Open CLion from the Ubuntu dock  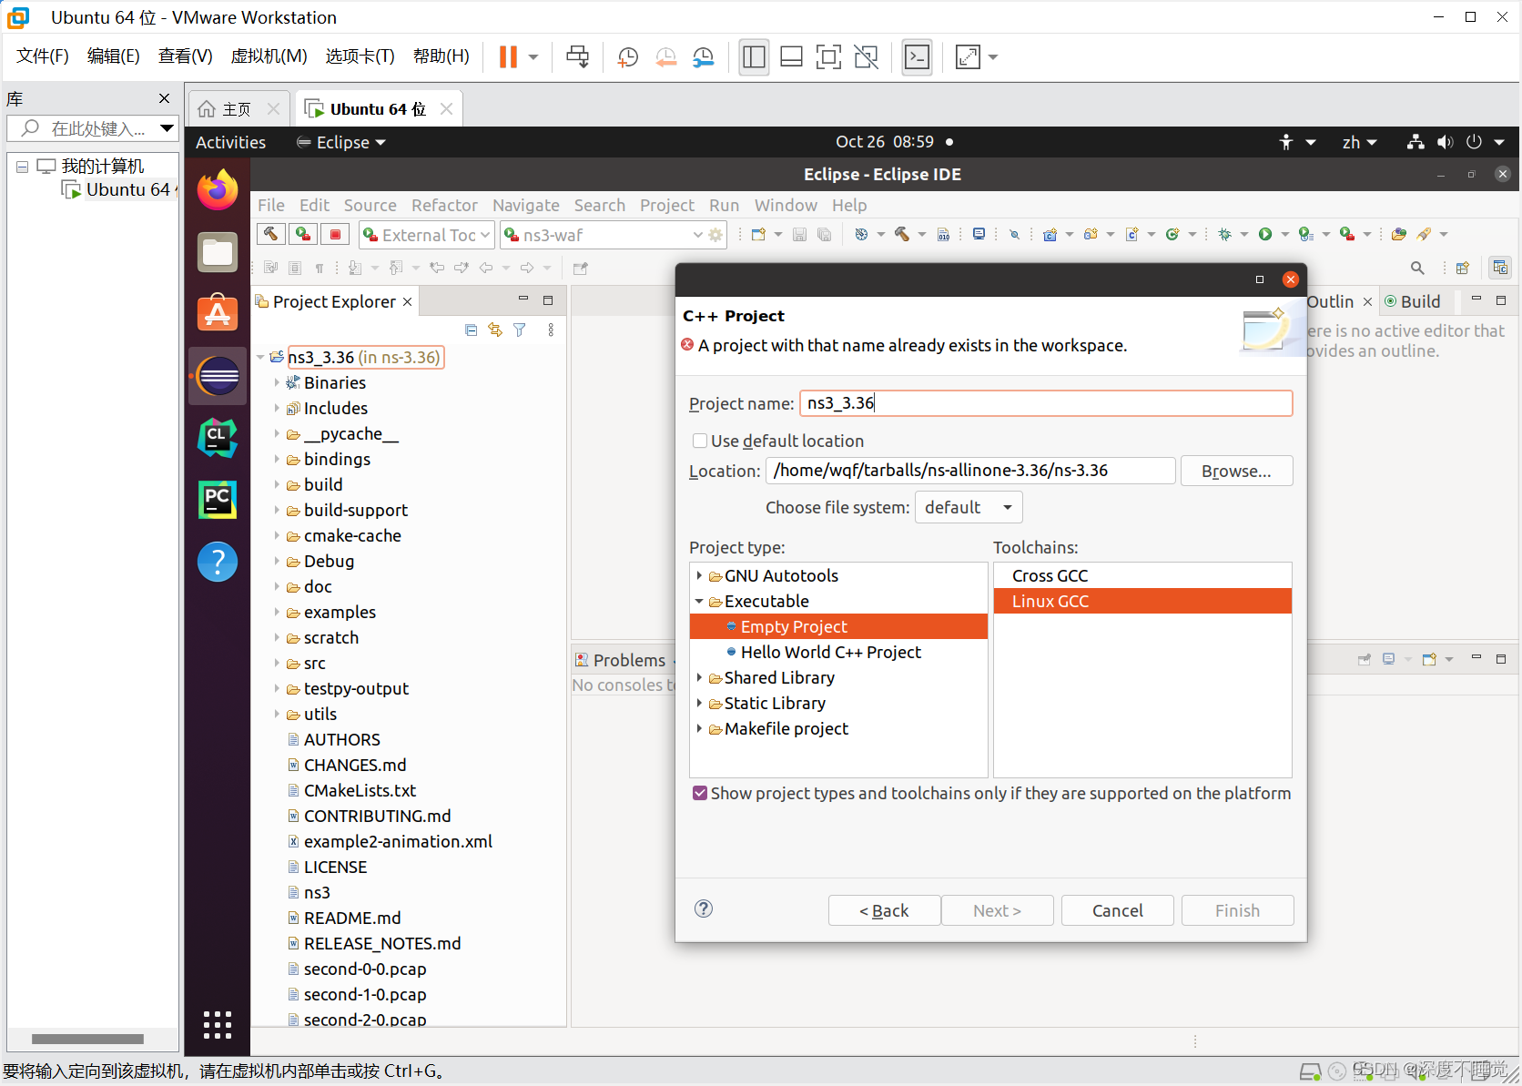point(218,438)
